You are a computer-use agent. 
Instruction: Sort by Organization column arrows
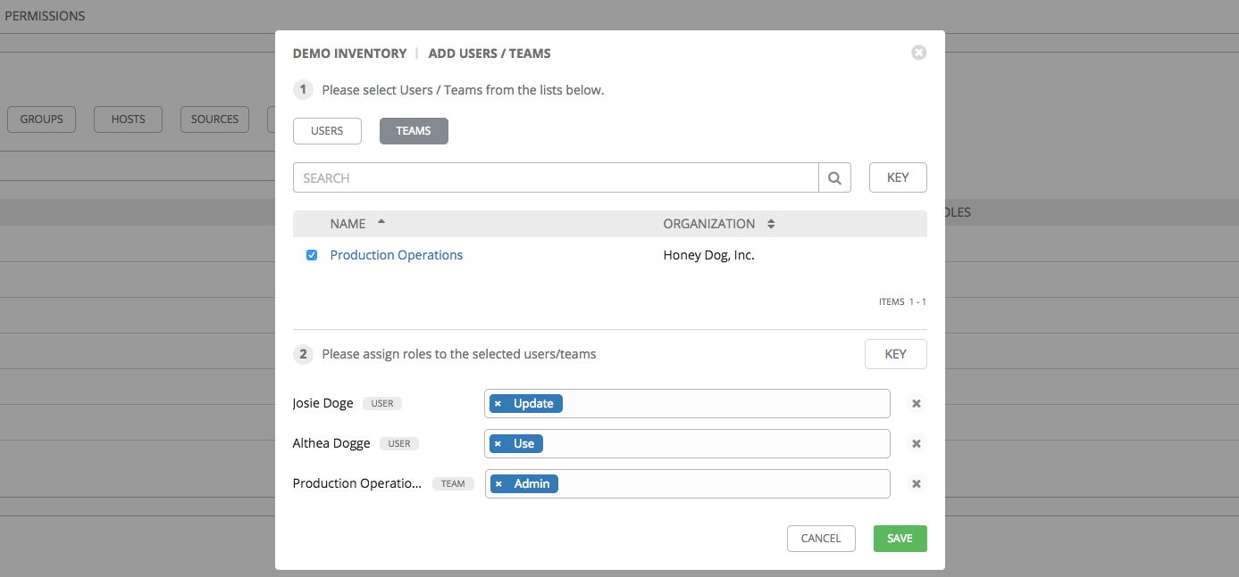click(771, 224)
